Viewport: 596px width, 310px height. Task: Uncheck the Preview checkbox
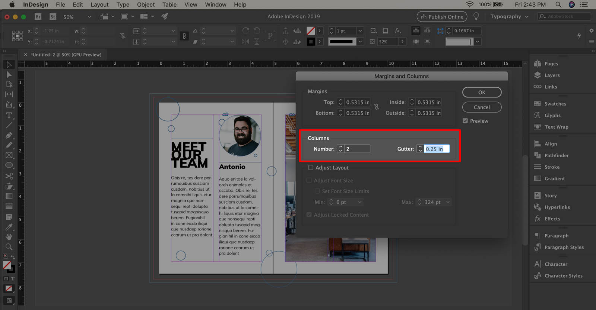pyautogui.click(x=465, y=121)
